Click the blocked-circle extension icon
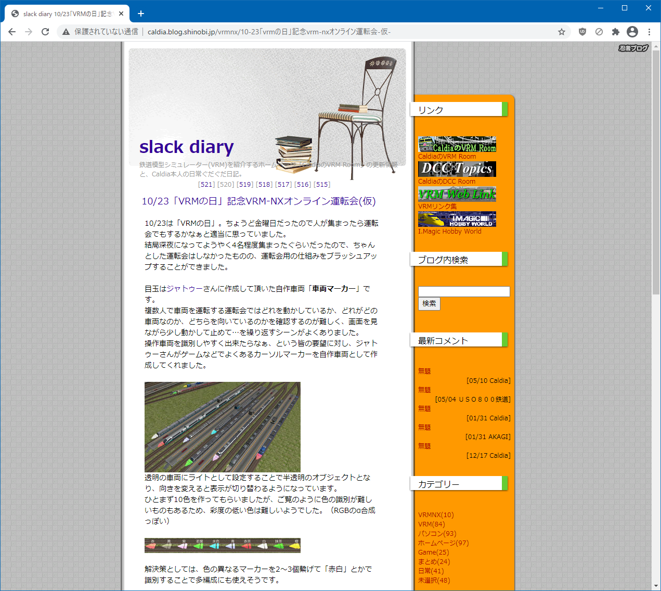Viewport: 661px width, 591px height. tap(599, 32)
